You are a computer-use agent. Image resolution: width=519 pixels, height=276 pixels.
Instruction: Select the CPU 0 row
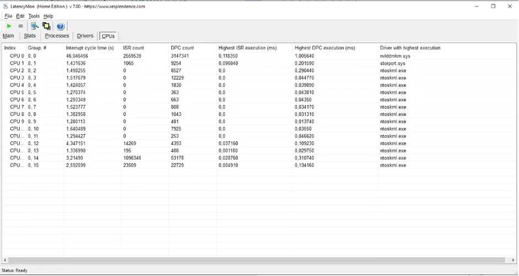259,56
